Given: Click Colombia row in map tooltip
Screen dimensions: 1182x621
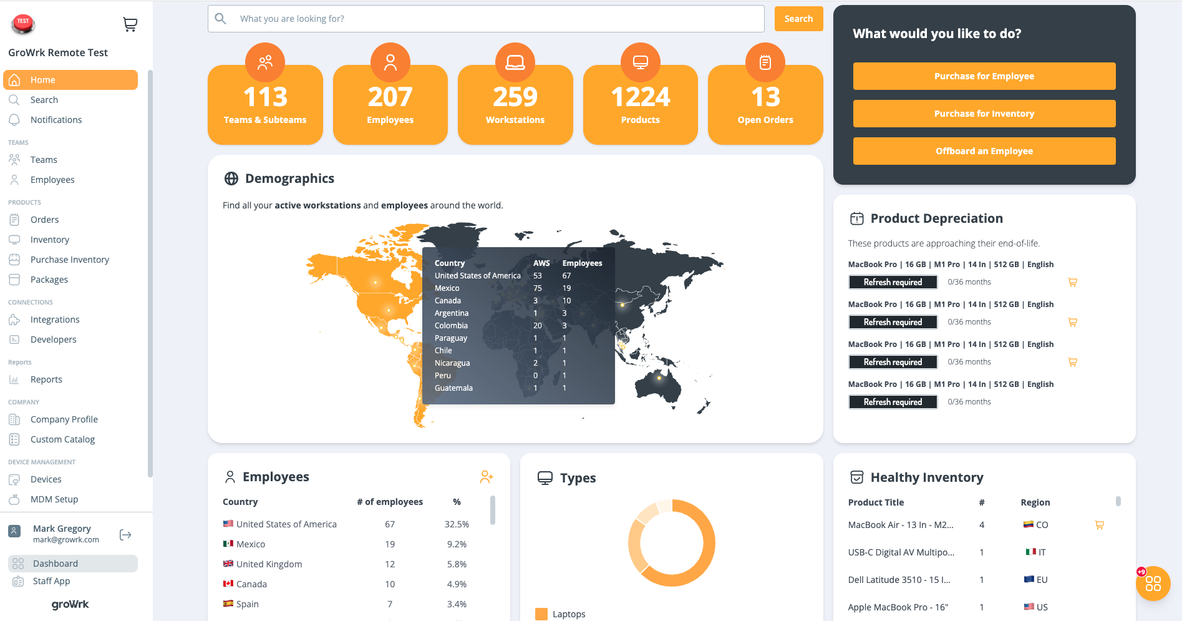Looking at the screenshot, I should (x=518, y=326).
